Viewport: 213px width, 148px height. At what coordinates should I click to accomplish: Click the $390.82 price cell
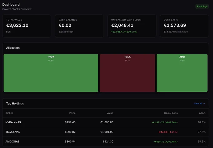(70, 132)
